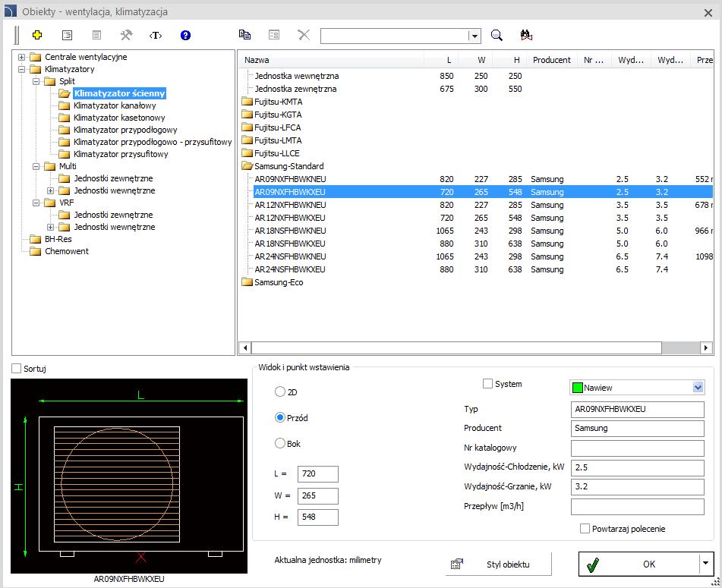Open the Samsung-Eco folder in the list
Screen dimensions: 722x588
tap(279, 282)
